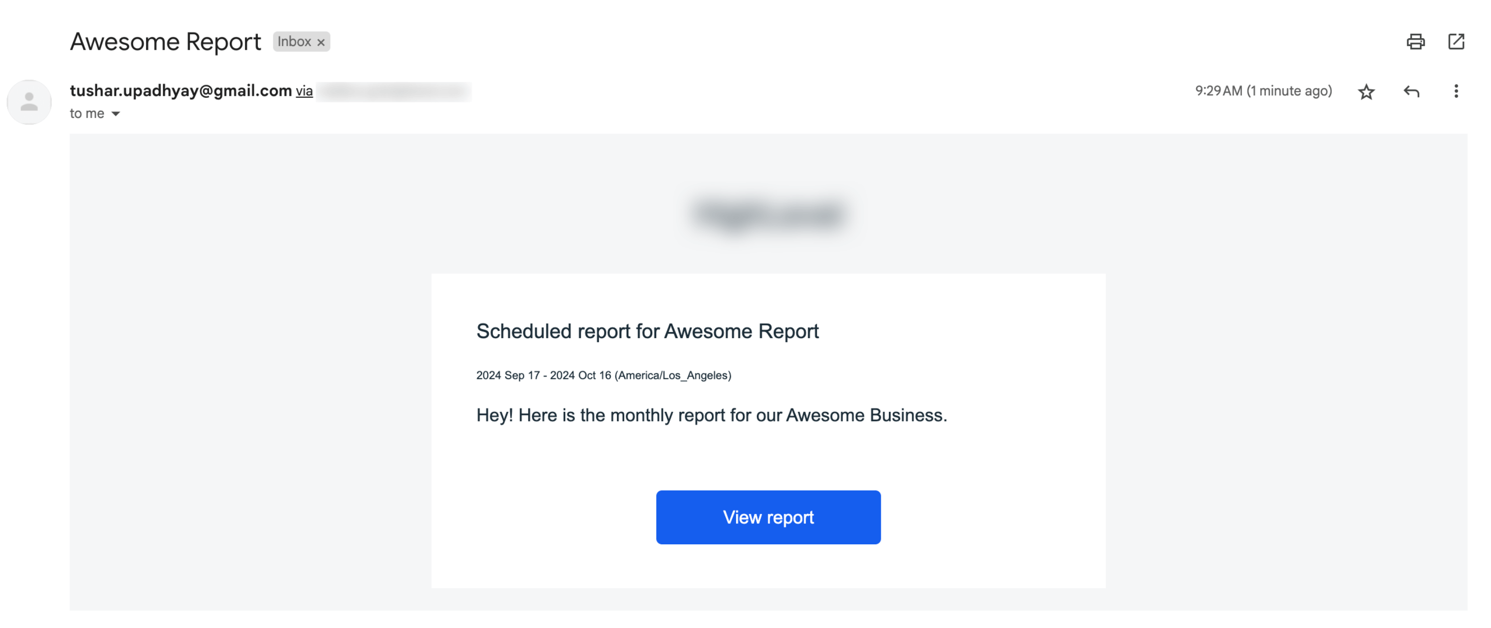The image size is (1491, 628).
Task: Expand recipient details next to 'to me'
Action: (116, 114)
